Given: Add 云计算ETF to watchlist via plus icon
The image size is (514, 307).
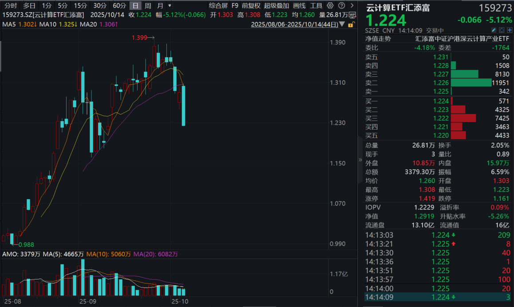Looking at the screenshot, I should click(509, 29).
